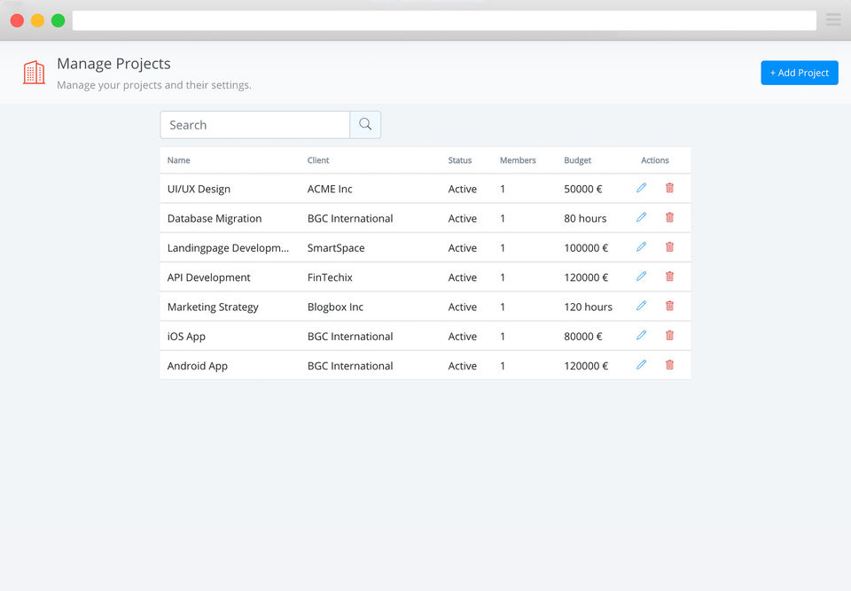Click the magnifier search button
The image size is (851, 591).
pos(365,125)
